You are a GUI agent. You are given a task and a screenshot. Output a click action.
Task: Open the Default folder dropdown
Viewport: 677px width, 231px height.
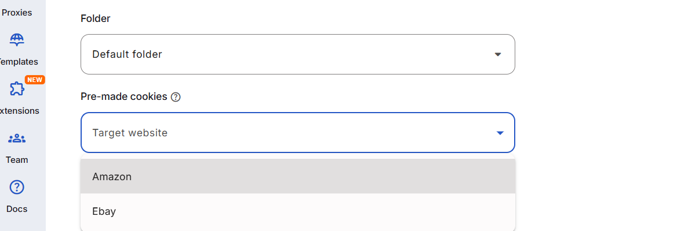(x=297, y=54)
